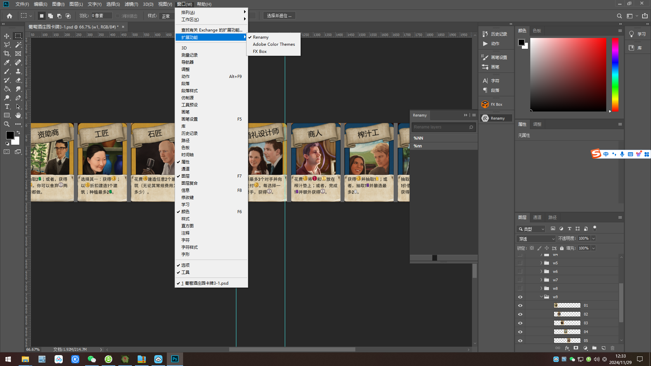Select the Pen tool
Screen dimensions: 651x366
18,98
